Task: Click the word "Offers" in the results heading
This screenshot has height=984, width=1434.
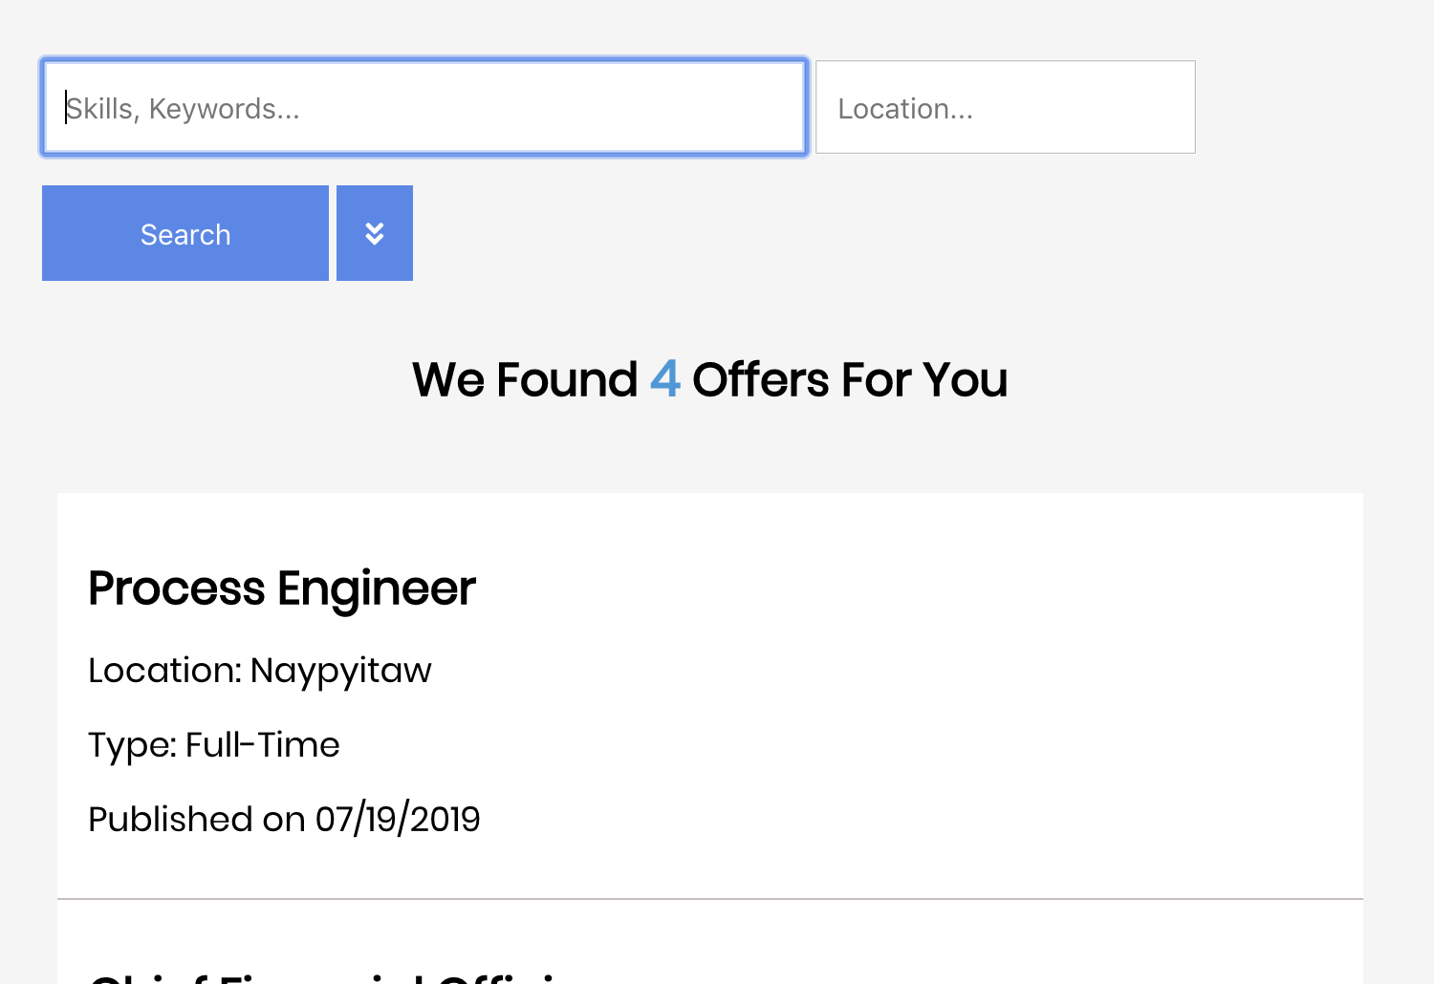Action: (x=760, y=380)
